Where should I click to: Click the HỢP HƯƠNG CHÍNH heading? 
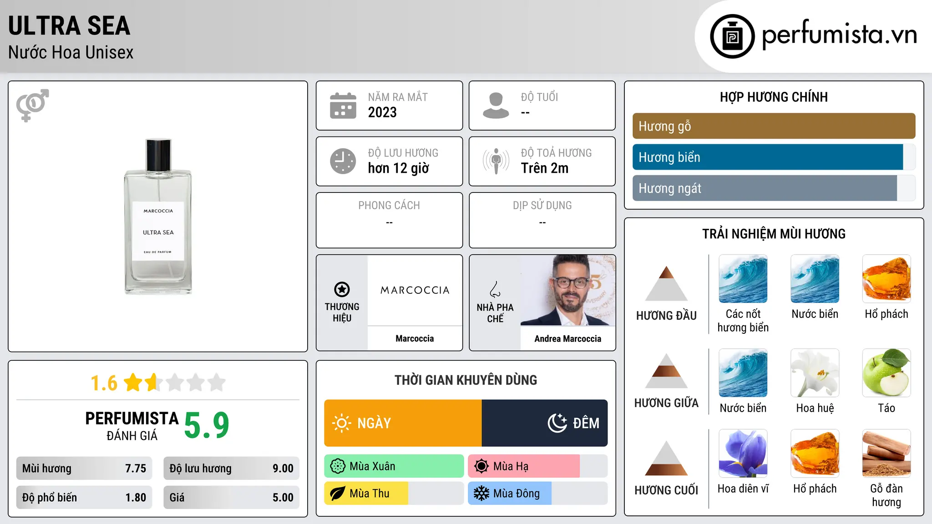point(774,97)
